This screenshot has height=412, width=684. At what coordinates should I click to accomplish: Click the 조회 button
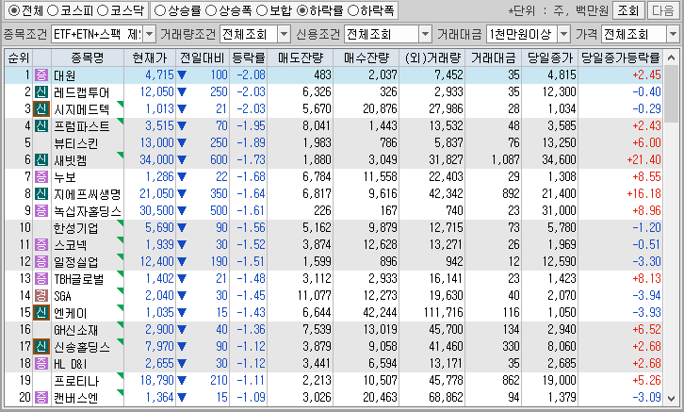click(x=628, y=10)
